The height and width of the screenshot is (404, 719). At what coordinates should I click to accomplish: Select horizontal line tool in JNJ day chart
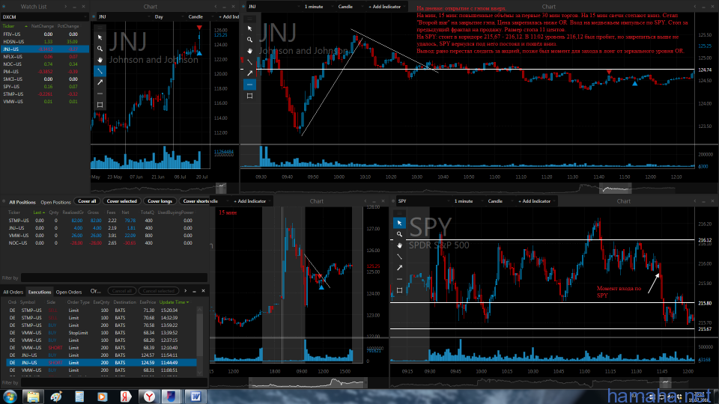tap(100, 94)
